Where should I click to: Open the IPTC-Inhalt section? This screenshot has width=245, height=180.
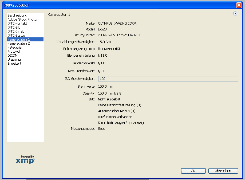pos(25,32)
